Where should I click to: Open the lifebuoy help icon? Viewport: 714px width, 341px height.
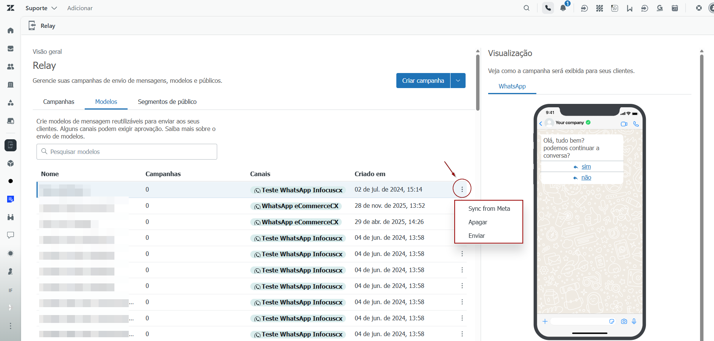tap(699, 8)
